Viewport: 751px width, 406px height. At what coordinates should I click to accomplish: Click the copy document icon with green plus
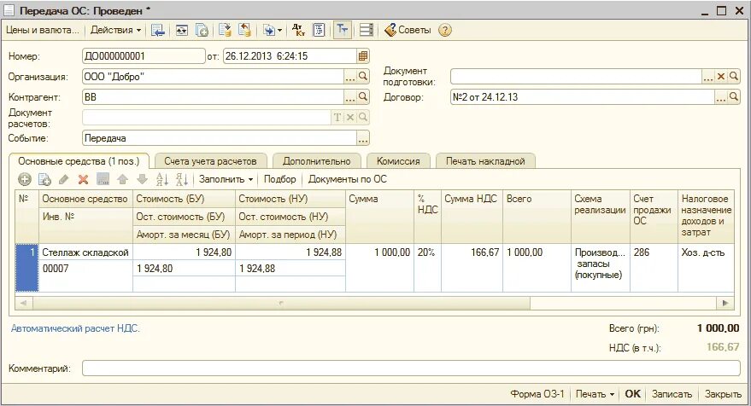click(x=202, y=30)
